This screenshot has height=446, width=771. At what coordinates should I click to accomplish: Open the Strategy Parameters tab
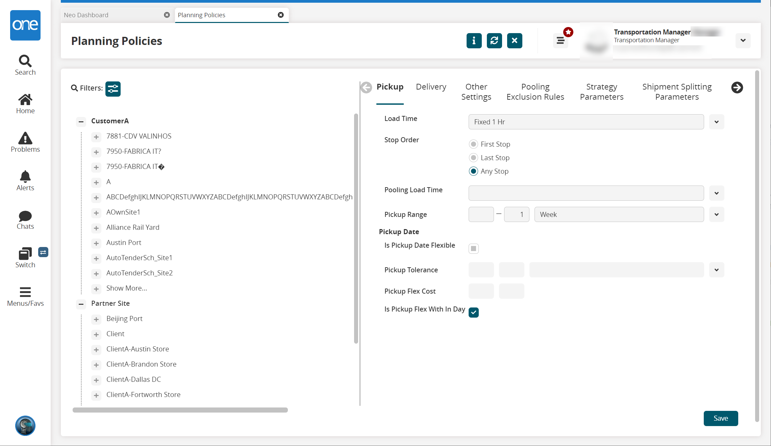(x=601, y=92)
